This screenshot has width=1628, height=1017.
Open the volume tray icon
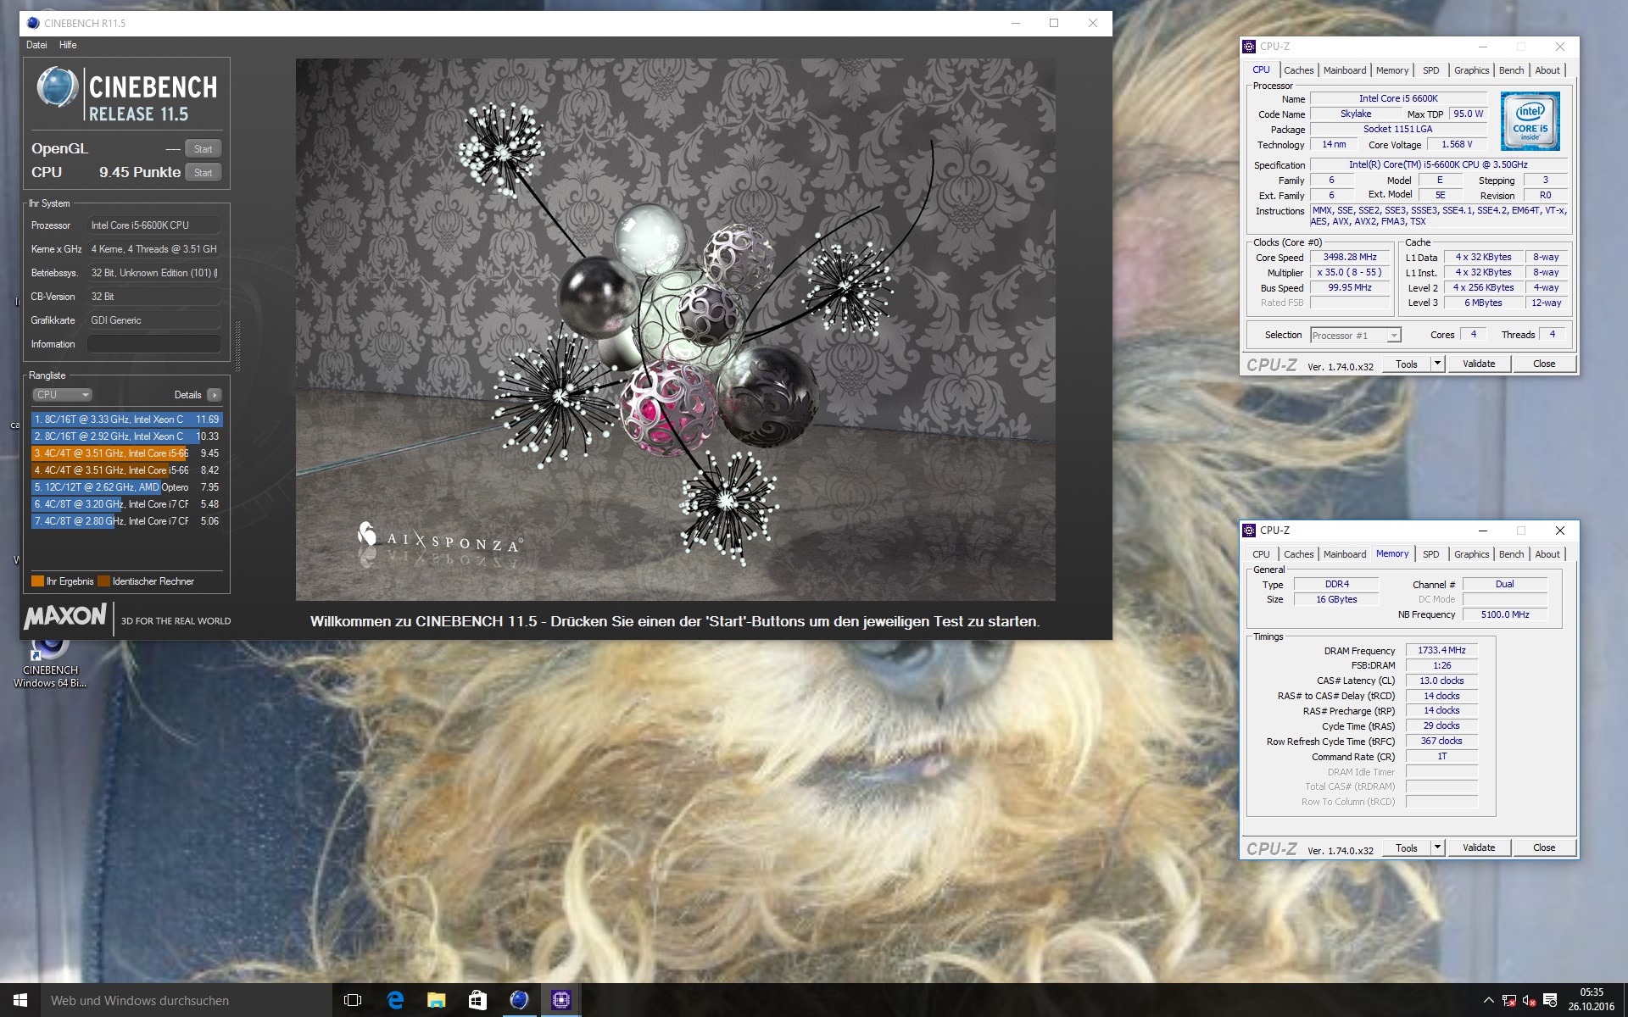tap(1530, 1001)
